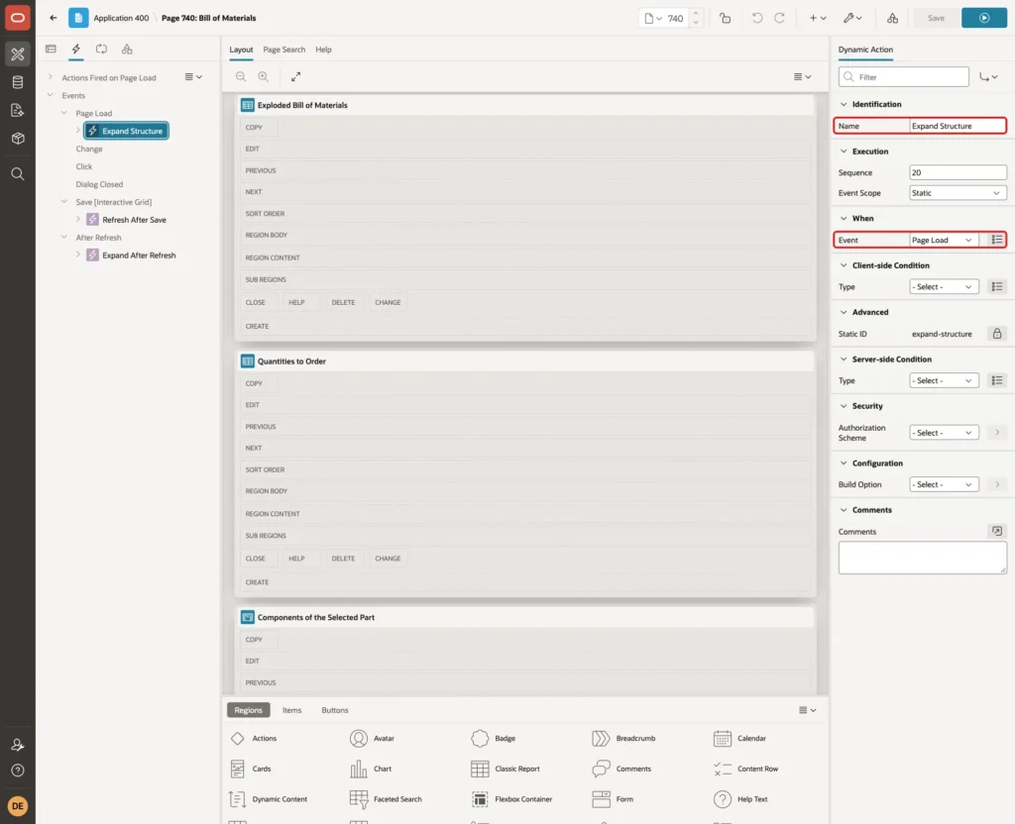
Task: Zoom in the layout view
Action: [264, 76]
